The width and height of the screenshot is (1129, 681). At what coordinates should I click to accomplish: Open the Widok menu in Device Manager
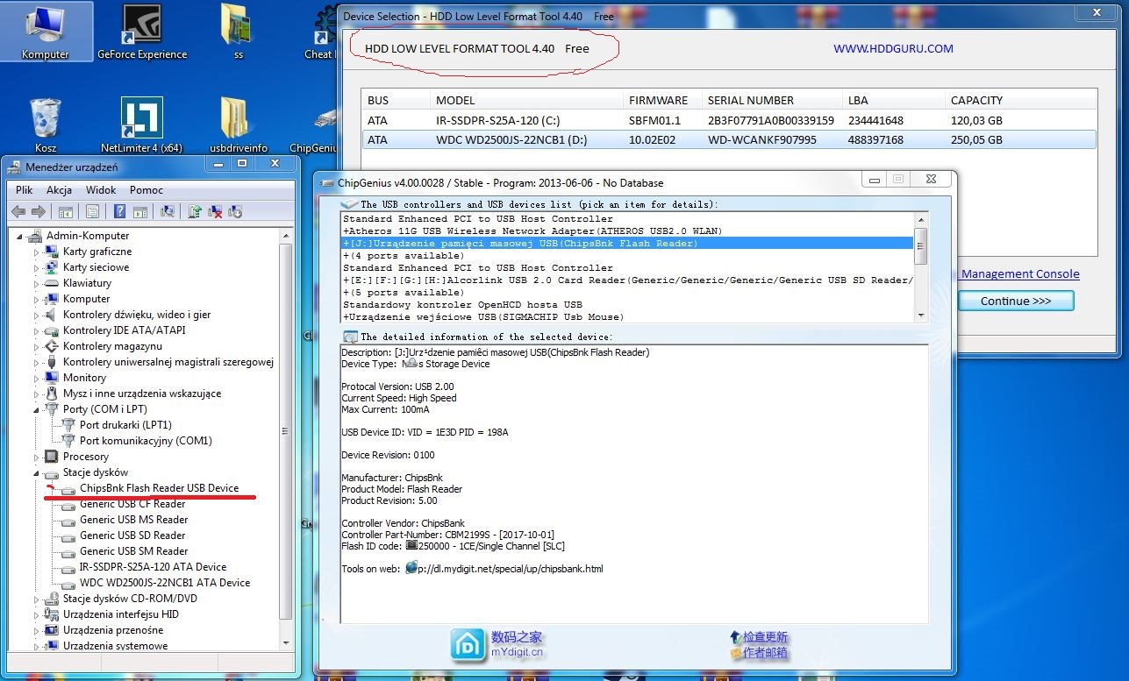click(x=101, y=189)
